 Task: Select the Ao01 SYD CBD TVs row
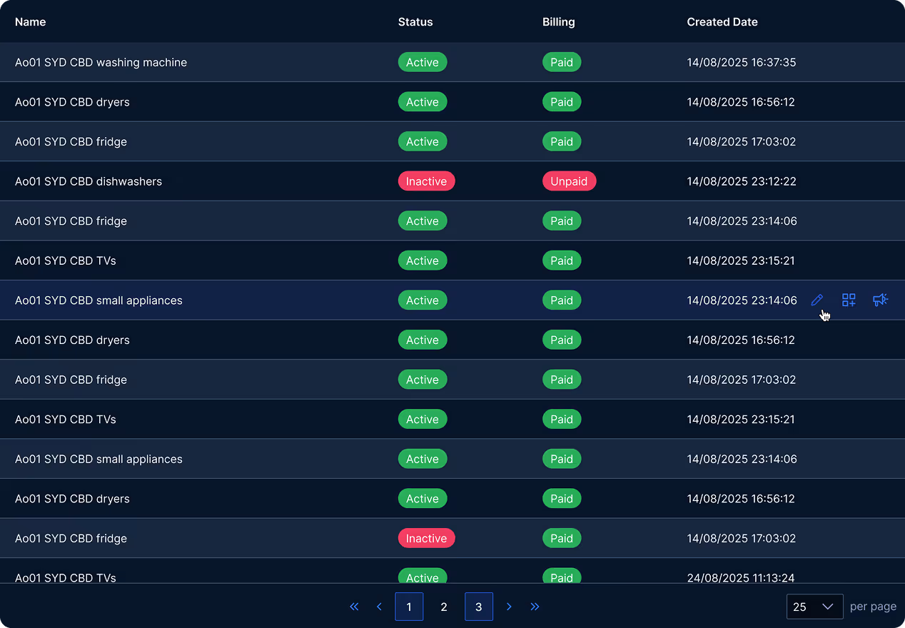pyautogui.click(x=66, y=260)
